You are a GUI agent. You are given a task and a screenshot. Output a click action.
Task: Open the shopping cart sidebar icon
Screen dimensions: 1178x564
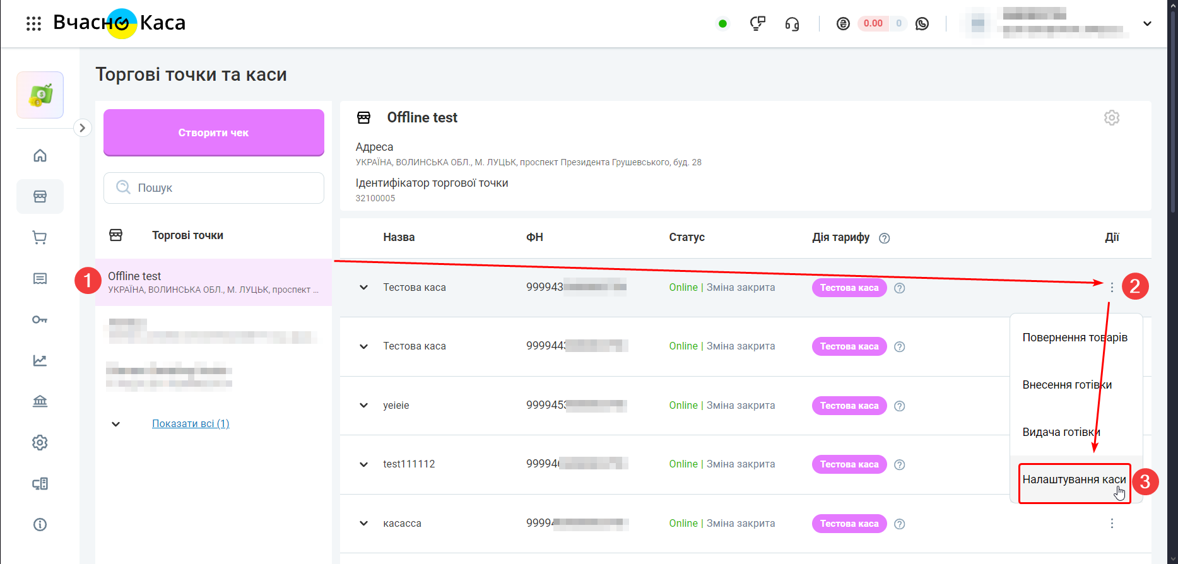pyautogui.click(x=40, y=237)
